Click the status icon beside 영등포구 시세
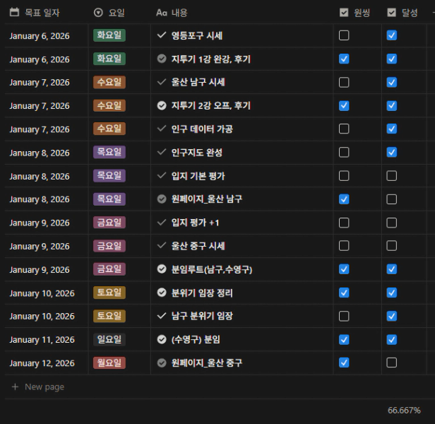This screenshot has height=424, width=435. pos(162,35)
